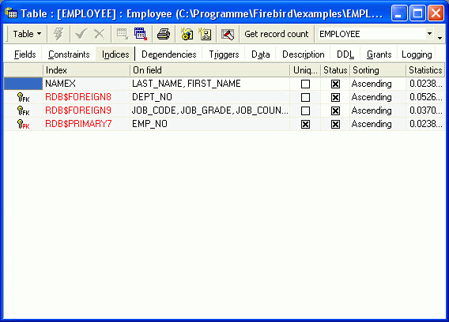Click the lightning bolt compile icon
The height and width of the screenshot is (322, 449).
click(58, 34)
